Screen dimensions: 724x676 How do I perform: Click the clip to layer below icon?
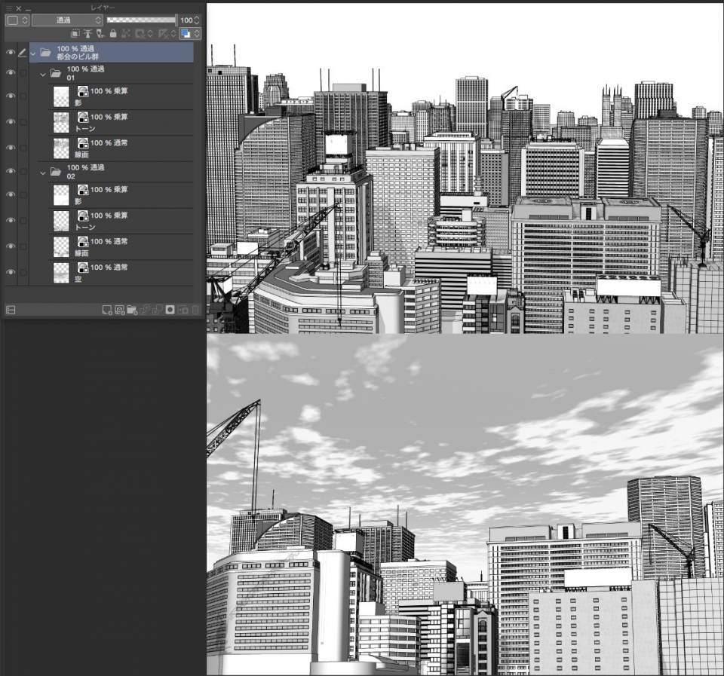(75, 34)
